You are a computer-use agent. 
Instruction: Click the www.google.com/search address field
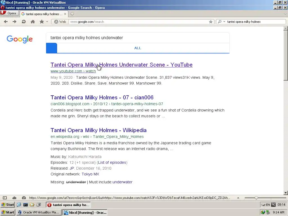tap(139, 22)
